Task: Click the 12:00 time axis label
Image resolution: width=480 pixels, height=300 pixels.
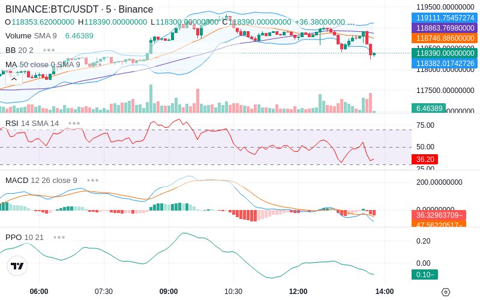Action: [x=298, y=291]
